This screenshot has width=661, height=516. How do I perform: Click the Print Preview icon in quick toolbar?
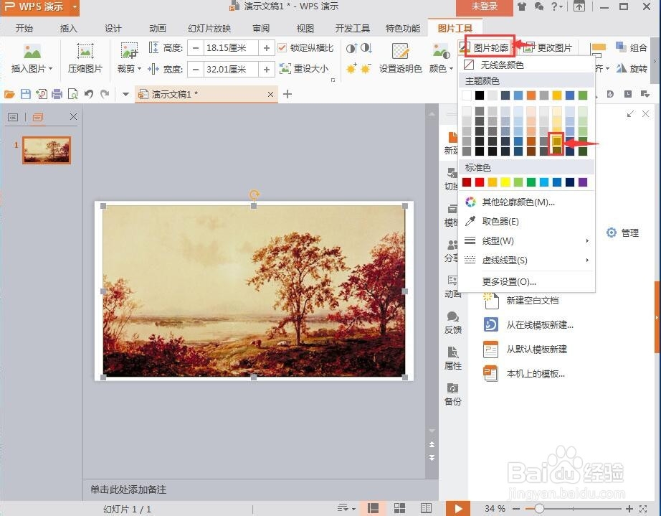click(72, 94)
